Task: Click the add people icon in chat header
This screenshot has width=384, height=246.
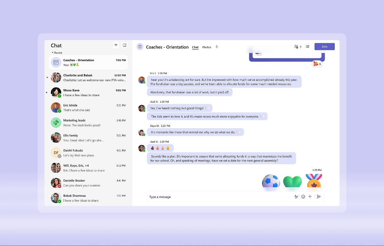Action: point(296,46)
